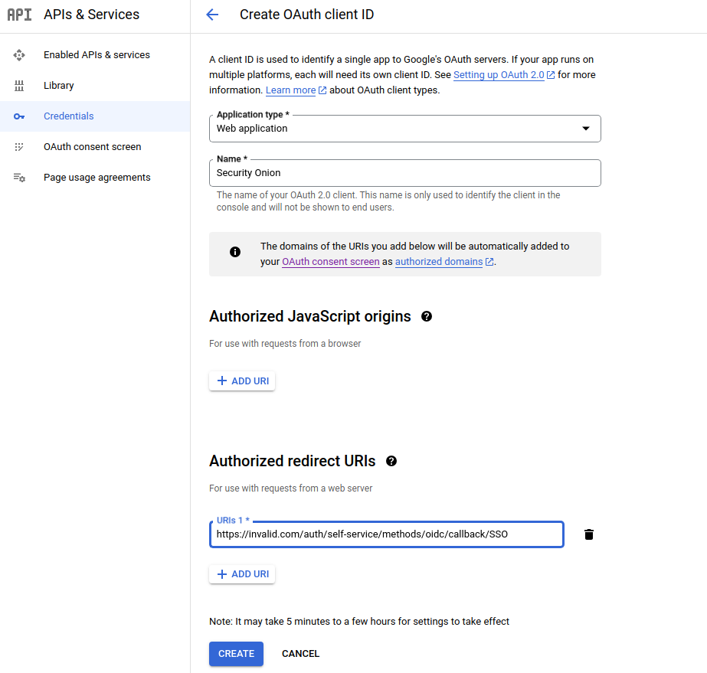Viewport: 707px width, 673px height.
Task: Click the Credentials key icon
Action: [19, 116]
